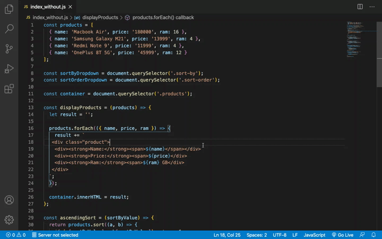Open the Explorer view in activity bar

9,9
